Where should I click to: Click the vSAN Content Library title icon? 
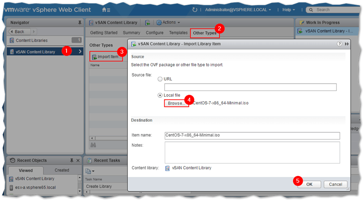[x=91, y=22]
